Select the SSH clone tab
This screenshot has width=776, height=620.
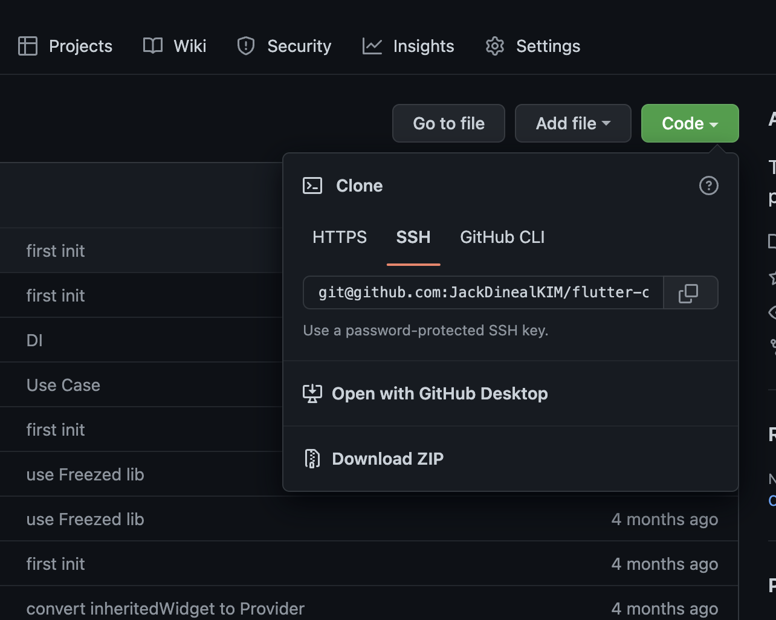[x=413, y=237]
